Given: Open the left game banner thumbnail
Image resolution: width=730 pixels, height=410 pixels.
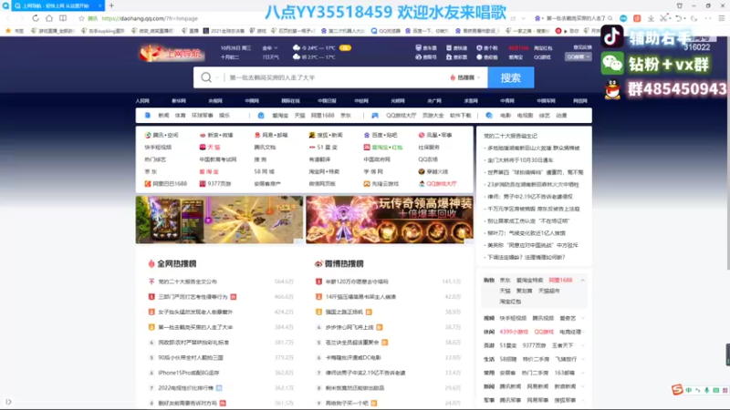Looking at the screenshot, I should click(219, 220).
